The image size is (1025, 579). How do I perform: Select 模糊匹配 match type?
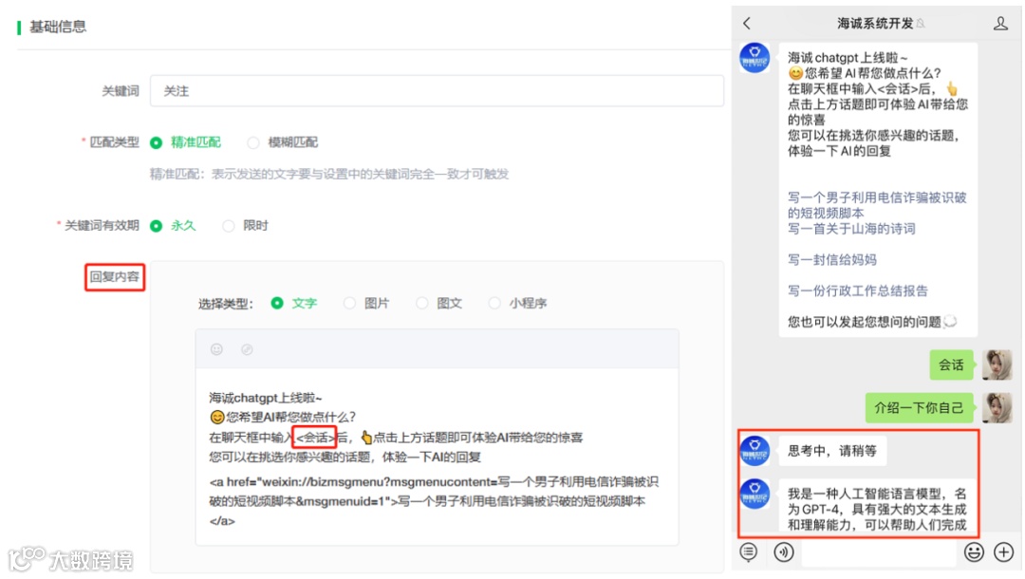tap(283, 142)
